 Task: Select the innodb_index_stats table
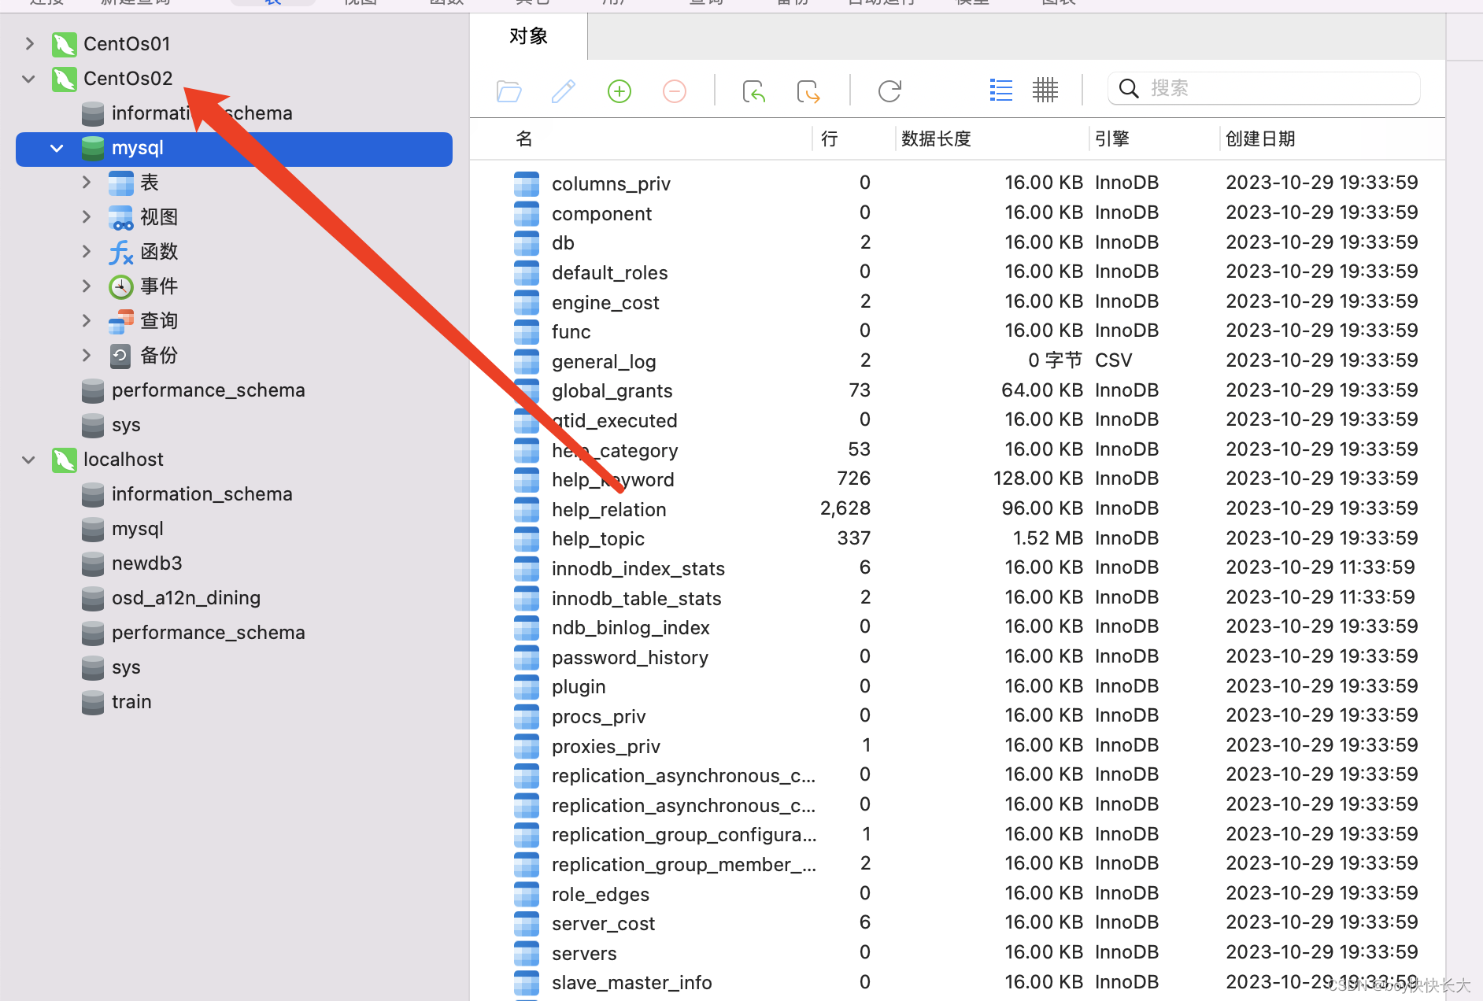point(638,568)
